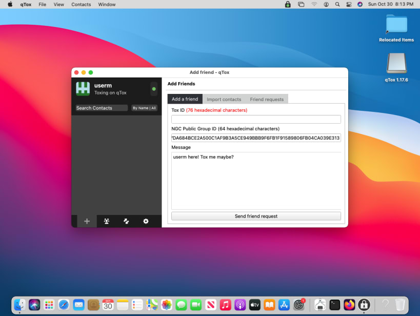420x316 pixels.
Task: Click the green online status indicator
Action: [154, 89]
